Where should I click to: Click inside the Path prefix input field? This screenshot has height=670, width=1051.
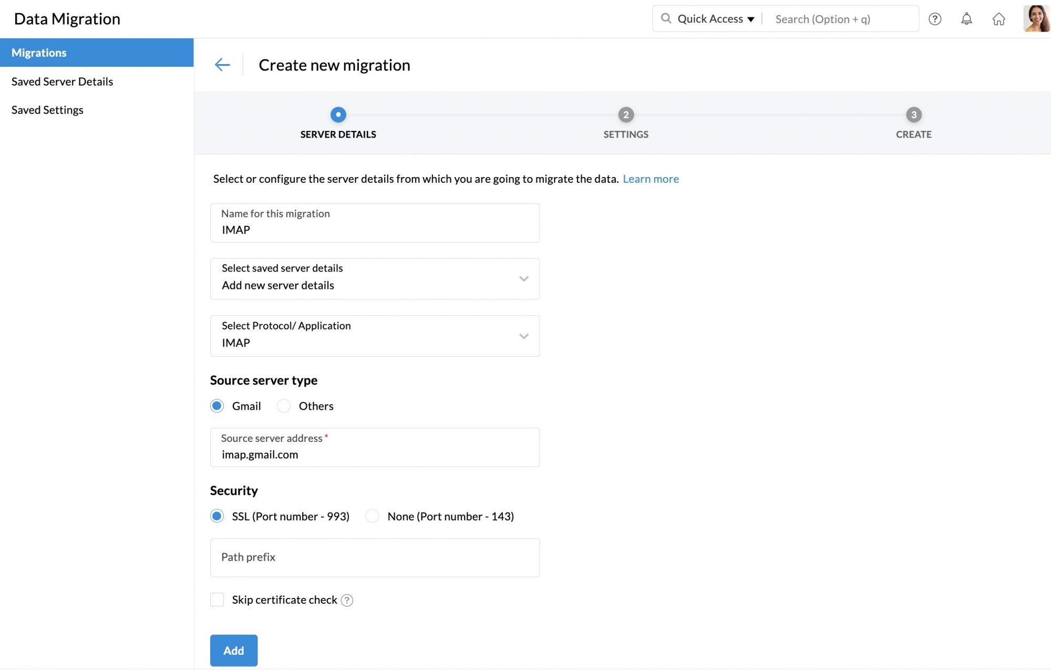pyautogui.click(x=375, y=558)
